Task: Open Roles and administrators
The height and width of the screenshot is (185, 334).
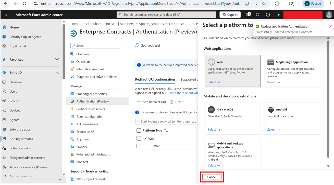Action: click(x=93, y=154)
